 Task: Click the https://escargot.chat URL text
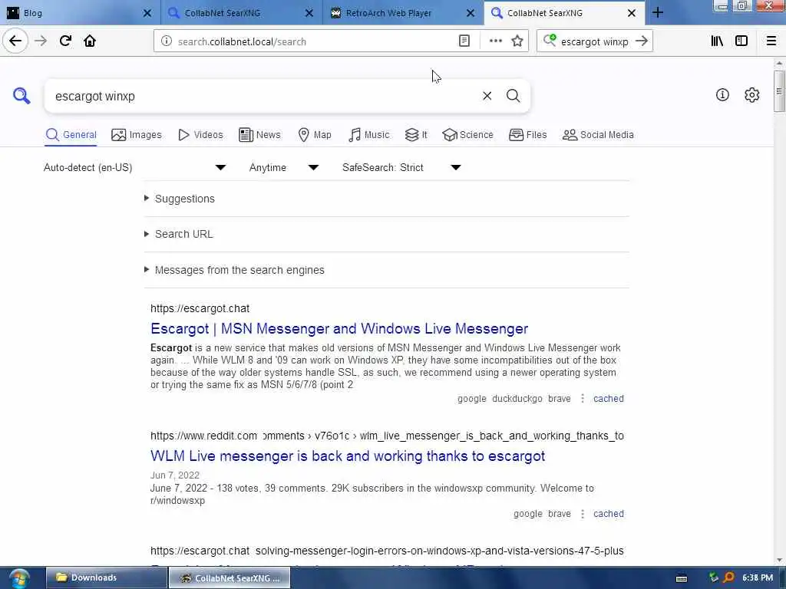200,308
